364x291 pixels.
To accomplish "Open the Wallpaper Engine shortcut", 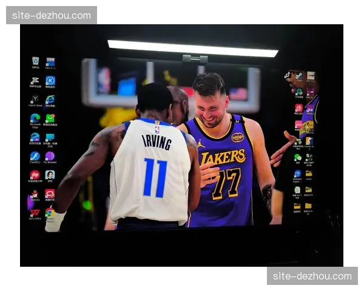I will pos(297,174).
